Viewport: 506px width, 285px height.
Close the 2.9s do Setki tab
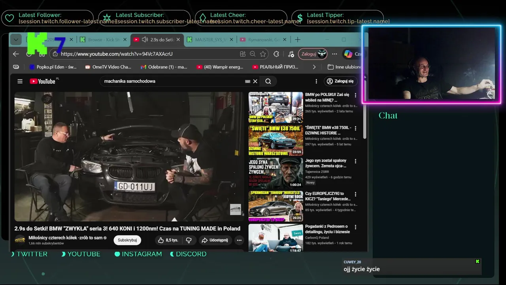[178, 40]
